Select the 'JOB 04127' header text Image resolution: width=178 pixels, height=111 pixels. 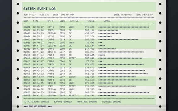pyautogui.click(x=30, y=14)
